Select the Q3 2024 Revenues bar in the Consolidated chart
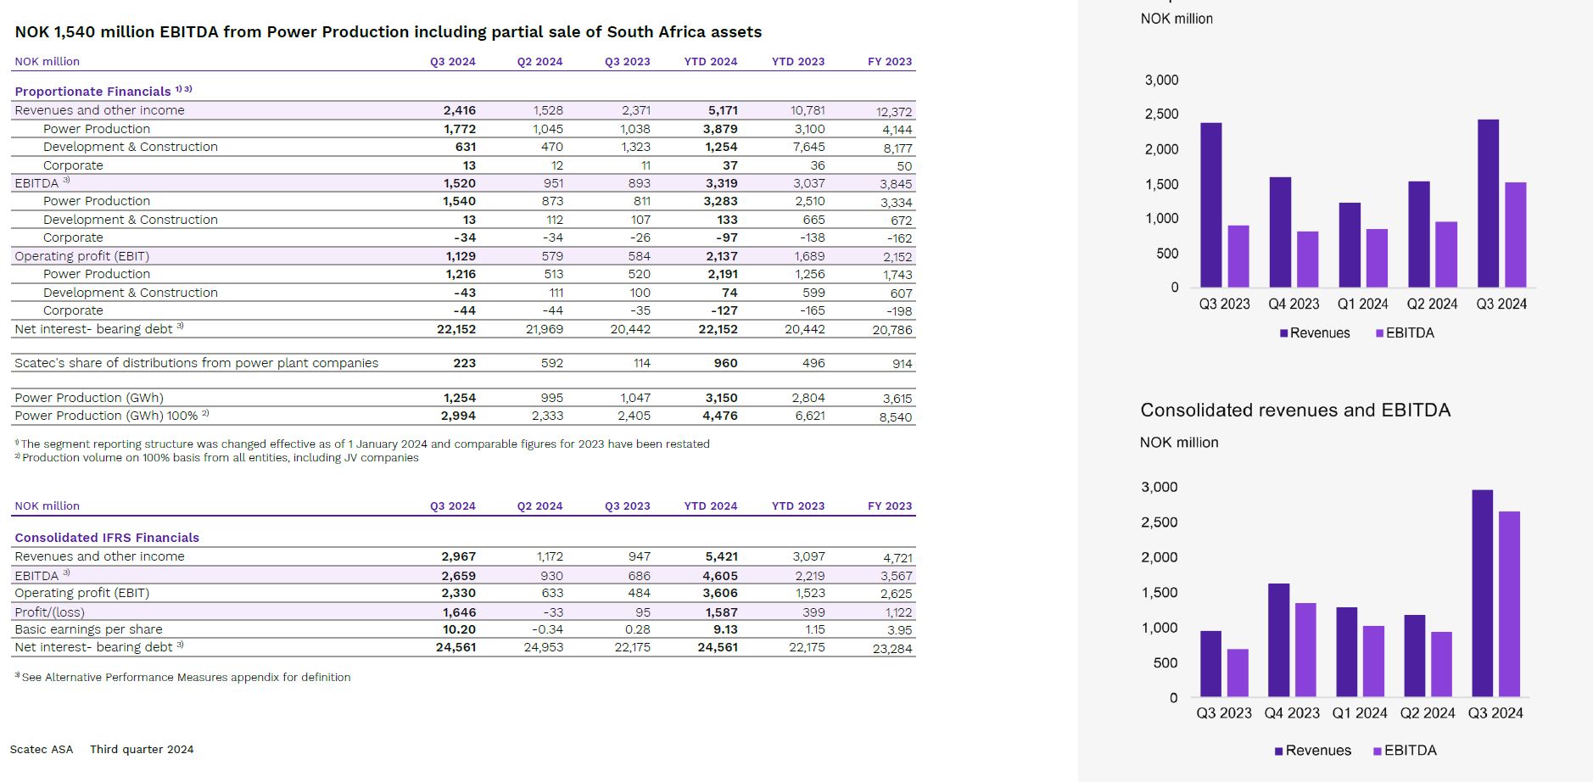Screen dimensions: 1593x782 click(1482, 593)
